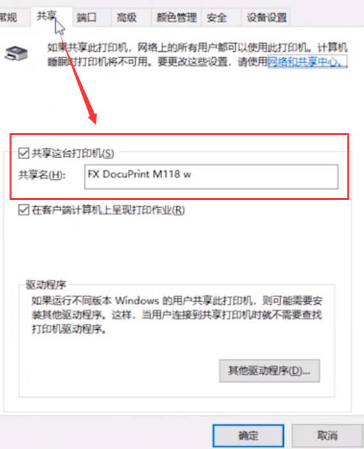Viewport: 364px width, 449px height.
Task: Click the red annotation arrow
Action: [x=78, y=74]
